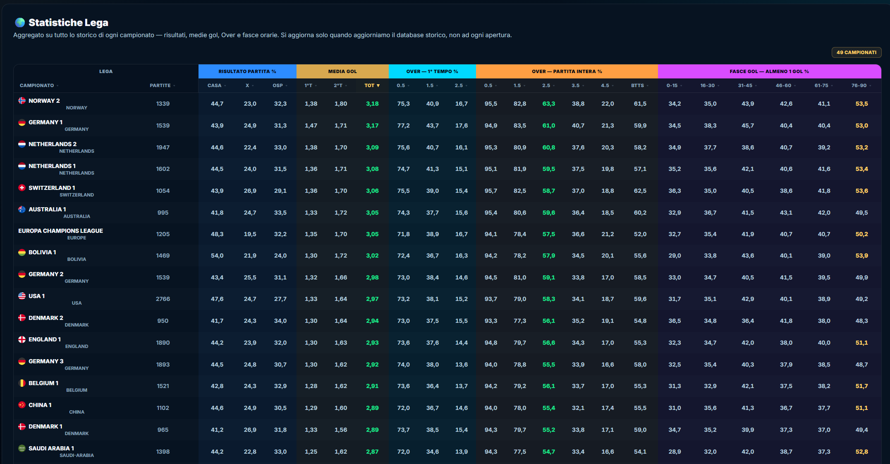Click the England 1 flag icon
This screenshot has height=464, width=890.
pyautogui.click(x=22, y=339)
